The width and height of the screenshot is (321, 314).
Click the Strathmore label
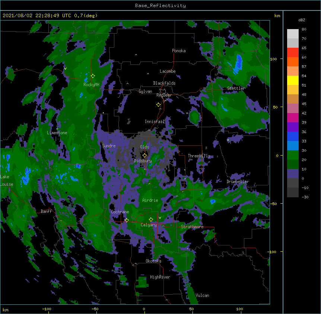[192, 227]
